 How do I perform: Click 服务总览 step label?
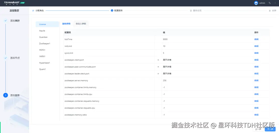[x=197, y=11]
